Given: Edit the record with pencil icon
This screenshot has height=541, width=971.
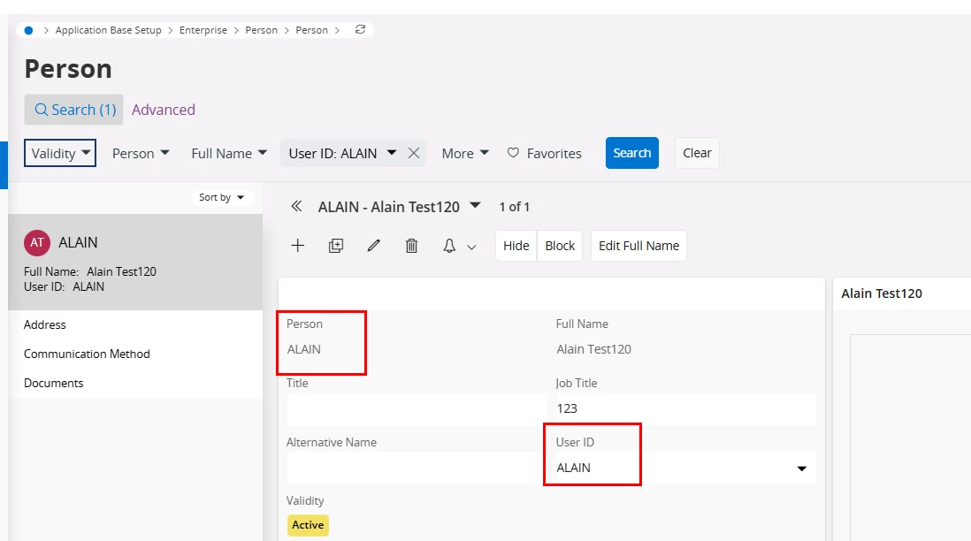Looking at the screenshot, I should tap(373, 246).
